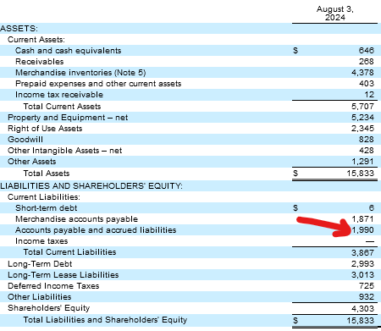Select "Total Liabilities and Shareholders' Equity" label
Screen dimensions: 381x331
pyautogui.click(x=105, y=320)
